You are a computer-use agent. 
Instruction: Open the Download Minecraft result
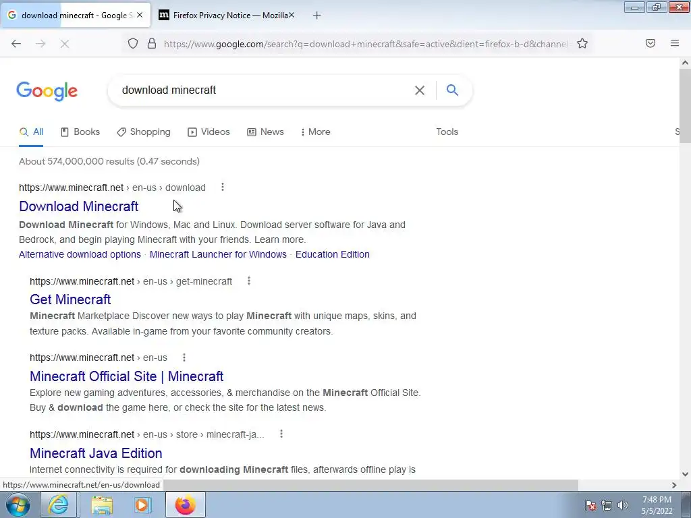point(79,206)
